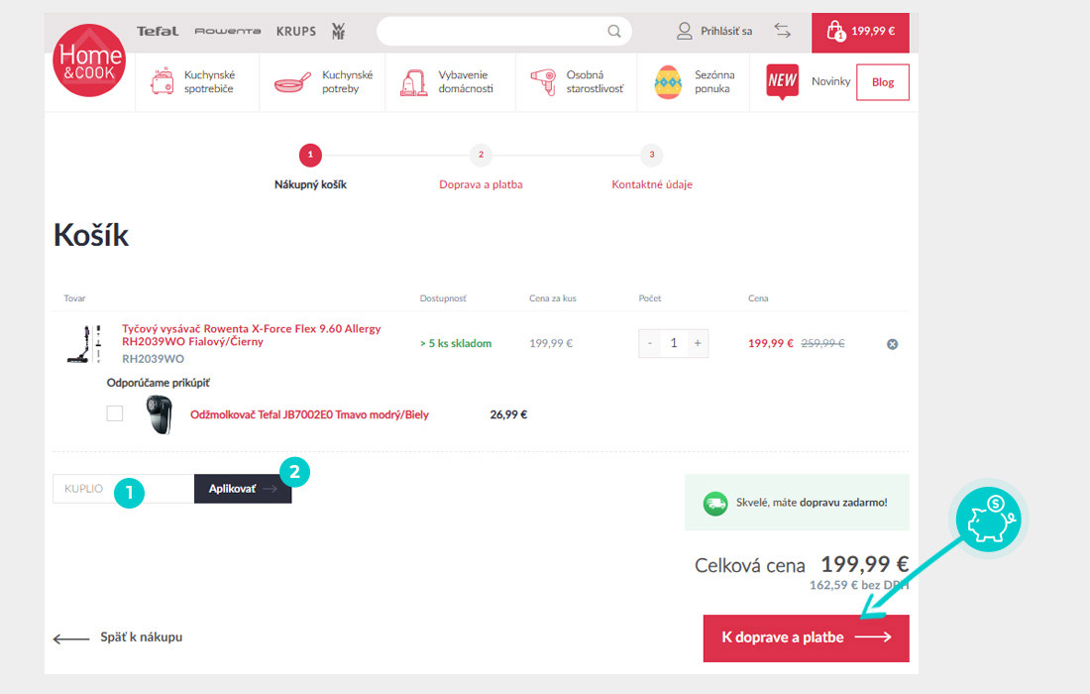Click the 'Dostupnosť' column header
This screenshot has height=694, width=1090.
click(x=443, y=298)
